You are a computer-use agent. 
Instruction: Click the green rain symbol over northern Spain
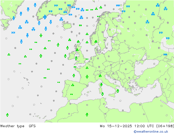(73, 85)
